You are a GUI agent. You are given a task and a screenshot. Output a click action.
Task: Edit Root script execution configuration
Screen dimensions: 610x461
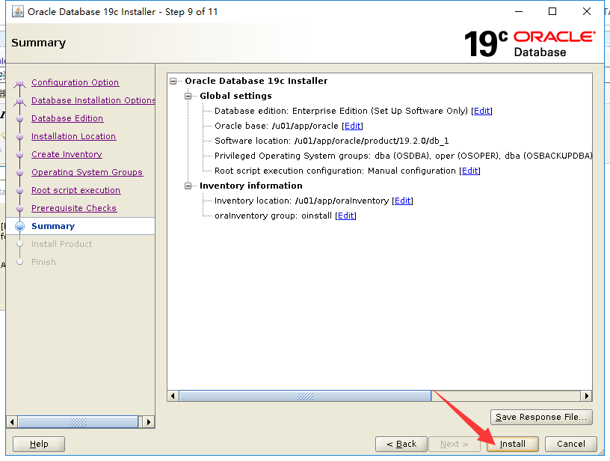coord(470,171)
